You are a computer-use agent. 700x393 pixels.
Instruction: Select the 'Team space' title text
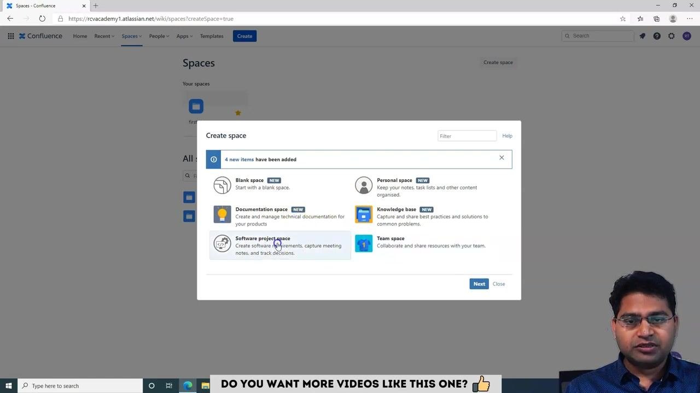pos(390,239)
